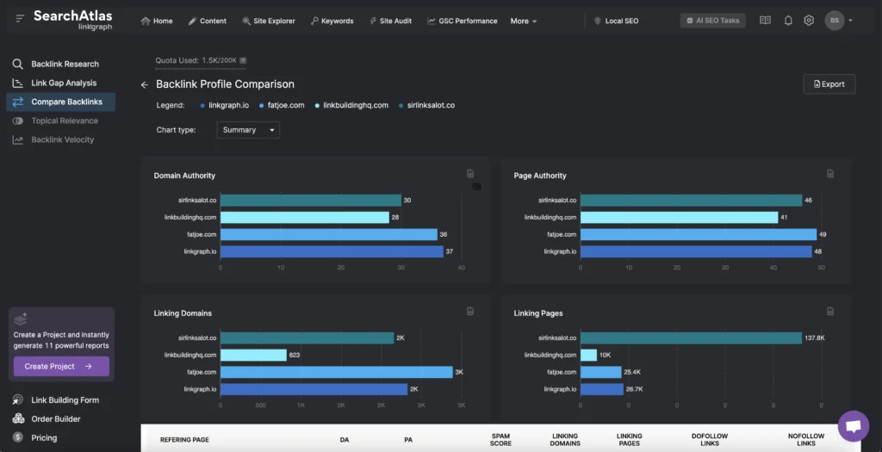Click the Create Project button
Screen dimensions: 882x452
[x=61, y=366]
